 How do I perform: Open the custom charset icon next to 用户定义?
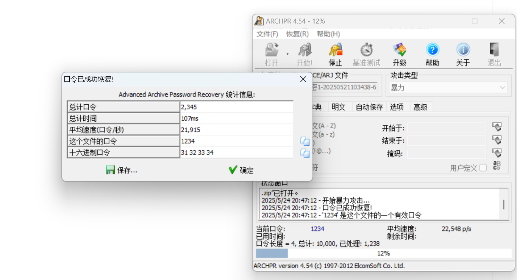[497, 166]
